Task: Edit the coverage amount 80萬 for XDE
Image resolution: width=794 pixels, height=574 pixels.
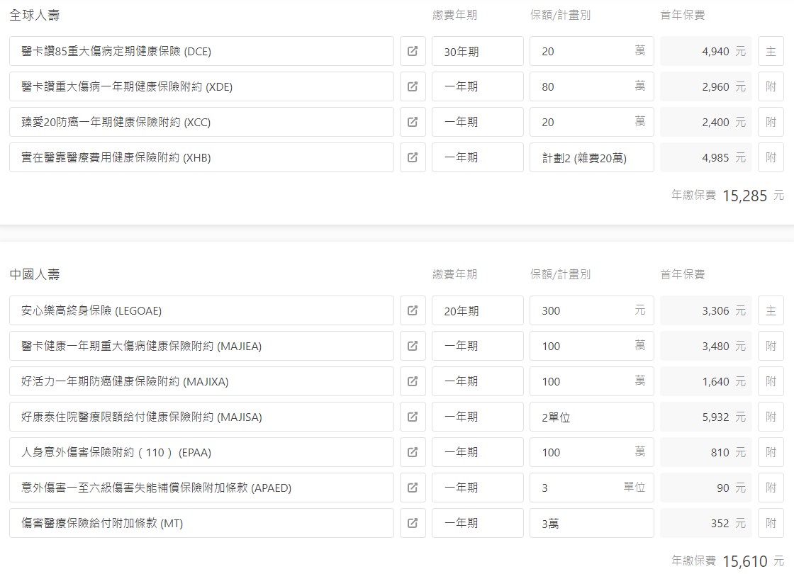Action: pyautogui.click(x=592, y=86)
